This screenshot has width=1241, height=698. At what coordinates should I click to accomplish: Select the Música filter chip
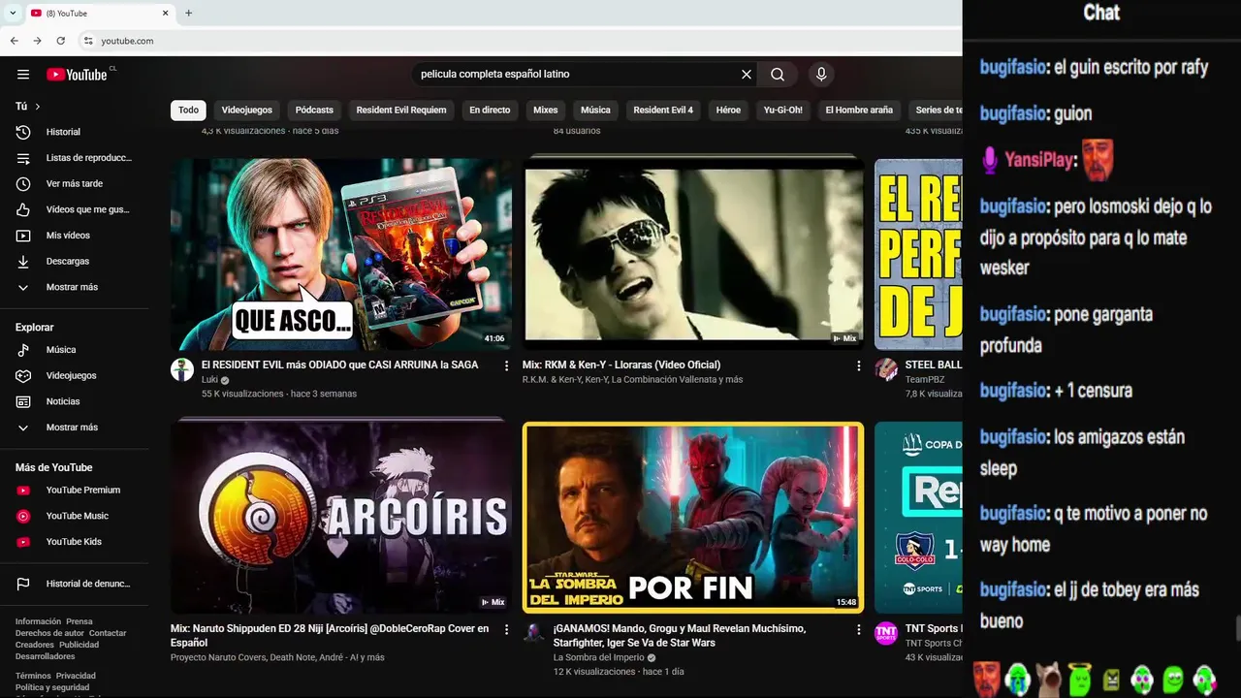tap(595, 110)
